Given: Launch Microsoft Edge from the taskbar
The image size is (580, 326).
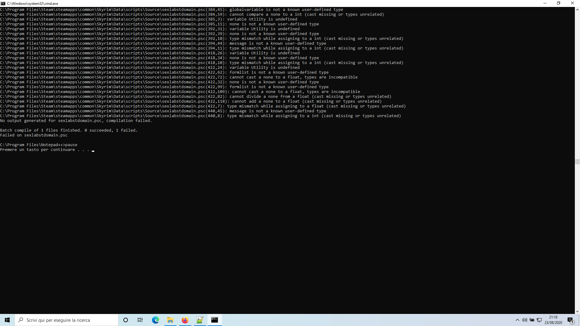Looking at the screenshot, I should point(155,320).
